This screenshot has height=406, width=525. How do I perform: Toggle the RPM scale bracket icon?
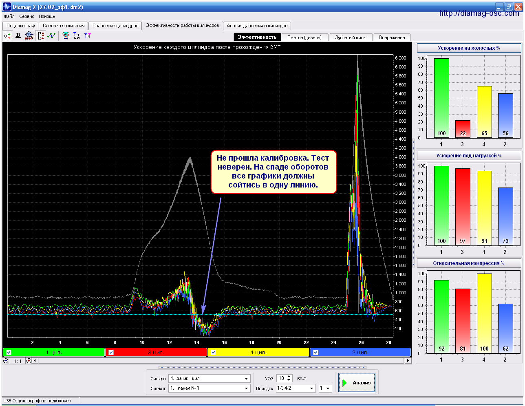(x=41, y=36)
